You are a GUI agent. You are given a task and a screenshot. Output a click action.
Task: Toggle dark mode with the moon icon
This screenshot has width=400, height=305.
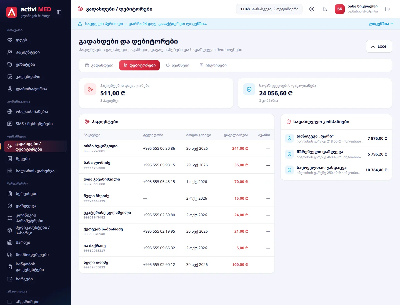pyautogui.click(x=325, y=9)
